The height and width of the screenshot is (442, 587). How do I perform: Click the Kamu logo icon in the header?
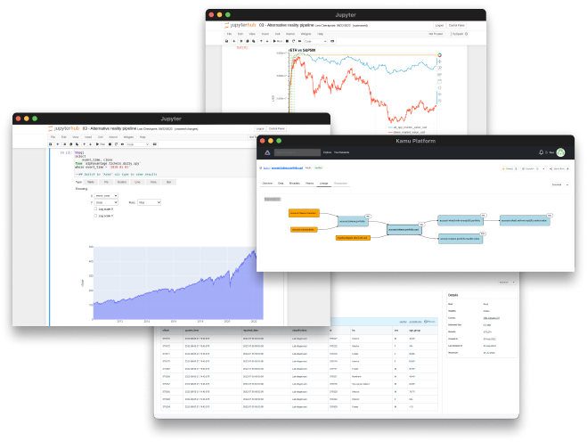coord(267,152)
